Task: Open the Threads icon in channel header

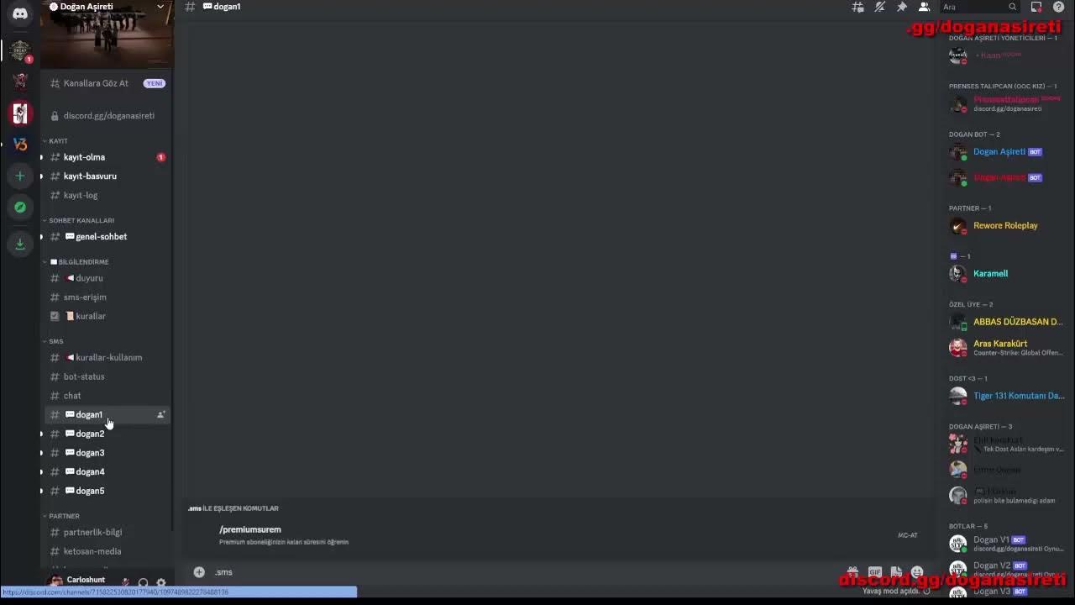Action: [x=857, y=7]
